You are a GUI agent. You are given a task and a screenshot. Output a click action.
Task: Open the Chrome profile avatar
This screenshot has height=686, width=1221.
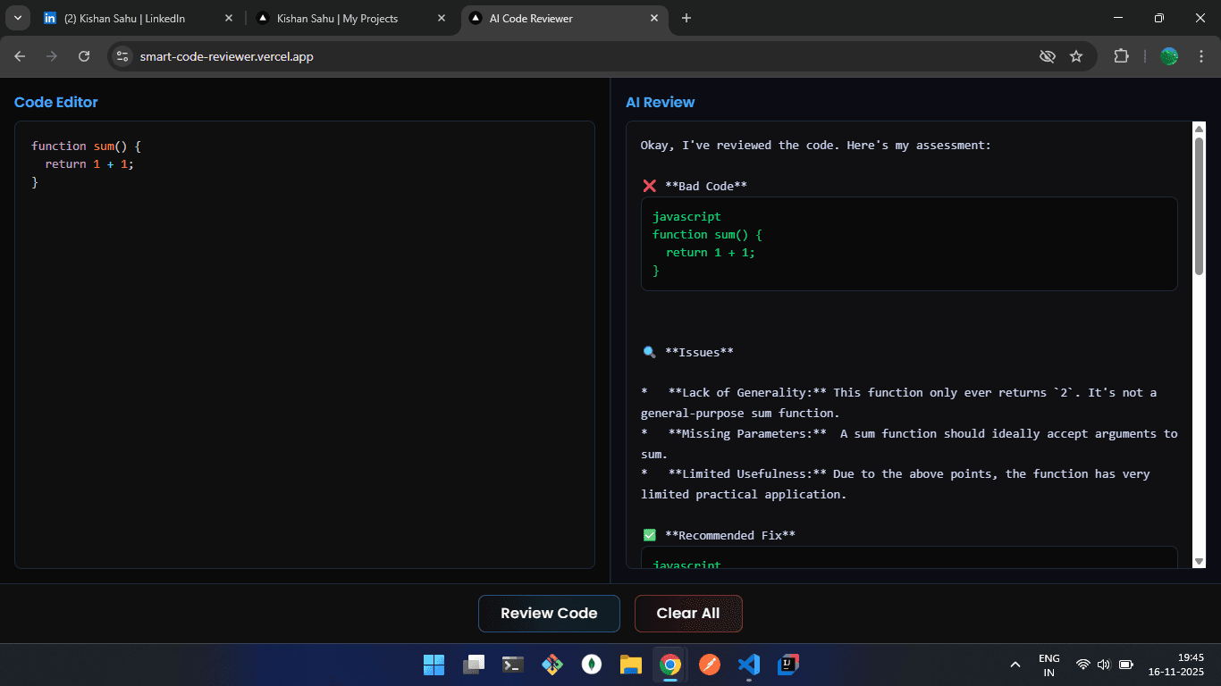tap(1169, 55)
